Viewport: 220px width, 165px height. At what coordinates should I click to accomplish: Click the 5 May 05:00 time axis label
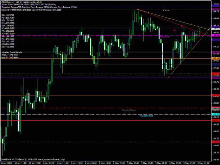133,163
